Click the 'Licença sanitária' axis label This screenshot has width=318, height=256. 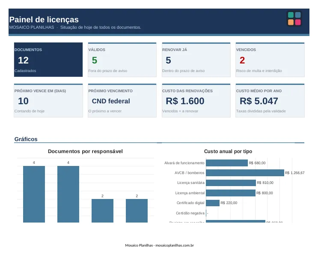pyautogui.click(x=191, y=183)
